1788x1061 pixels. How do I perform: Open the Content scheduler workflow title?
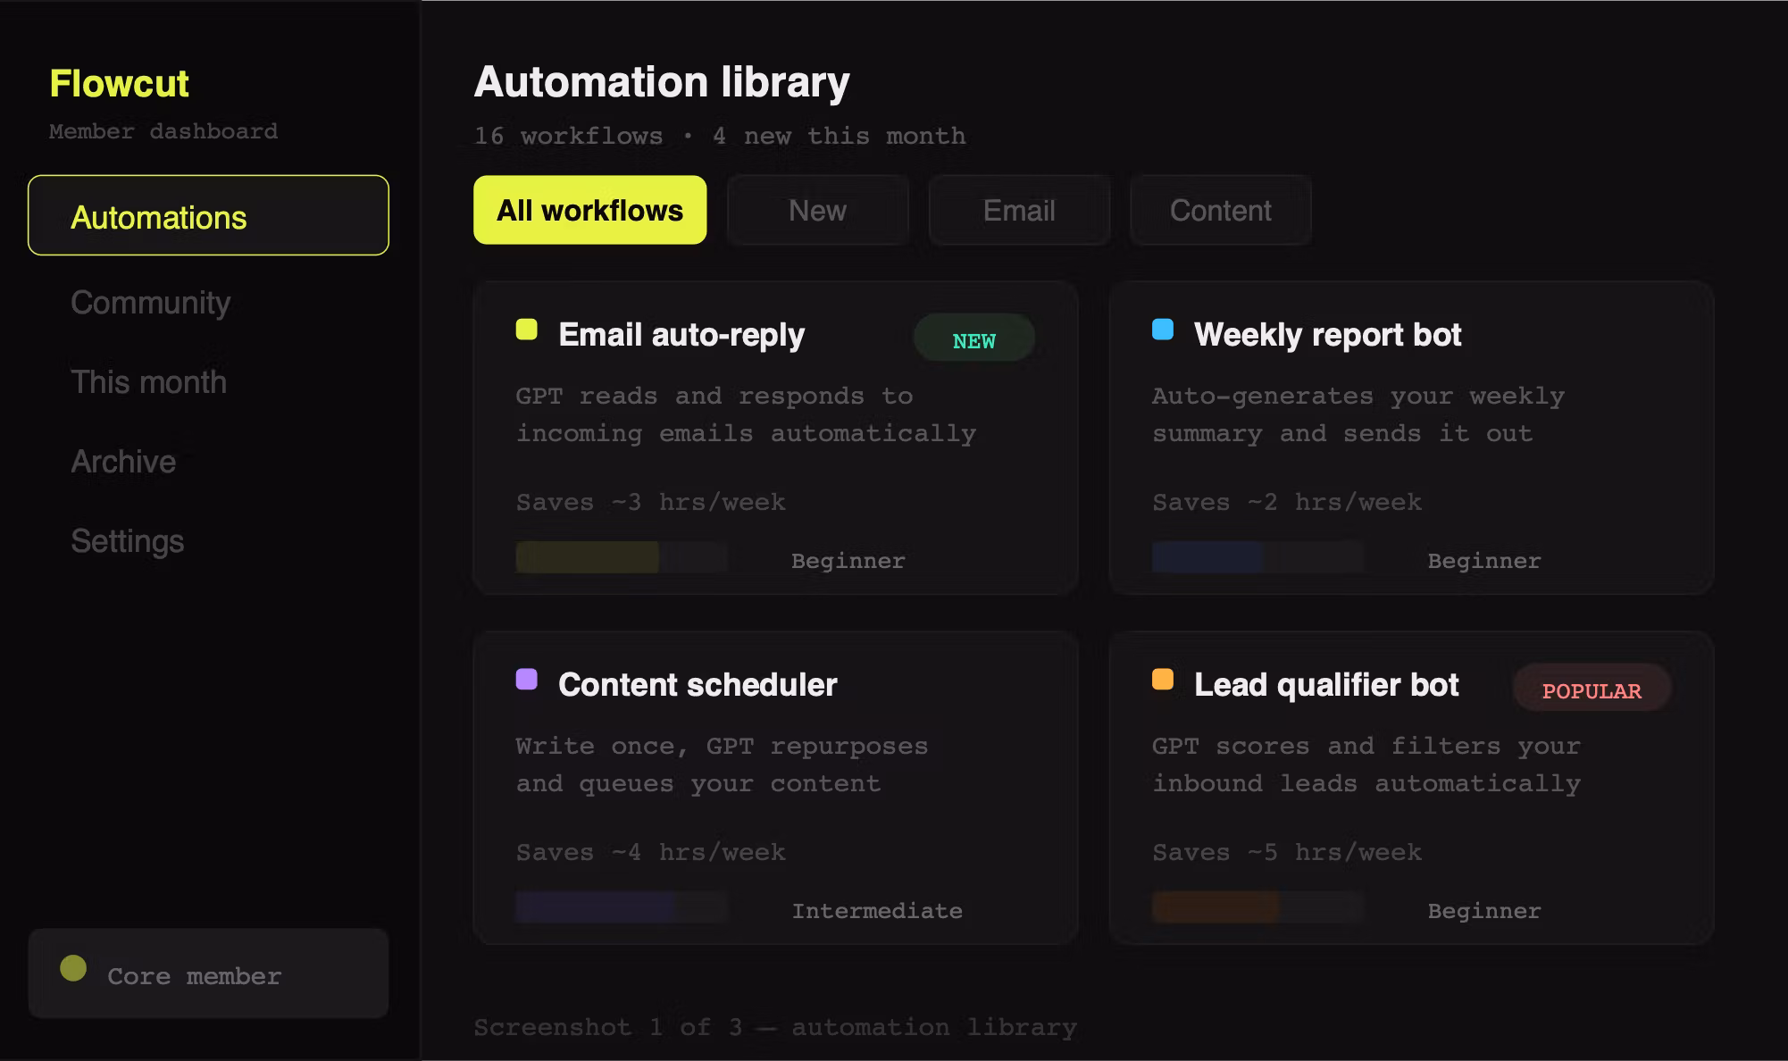(698, 684)
